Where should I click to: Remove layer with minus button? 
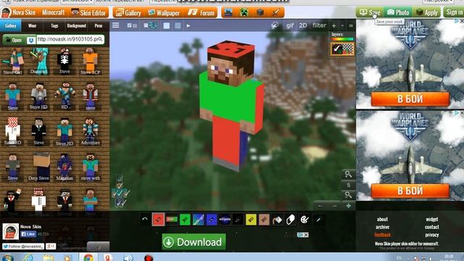[x=342, y=26]
